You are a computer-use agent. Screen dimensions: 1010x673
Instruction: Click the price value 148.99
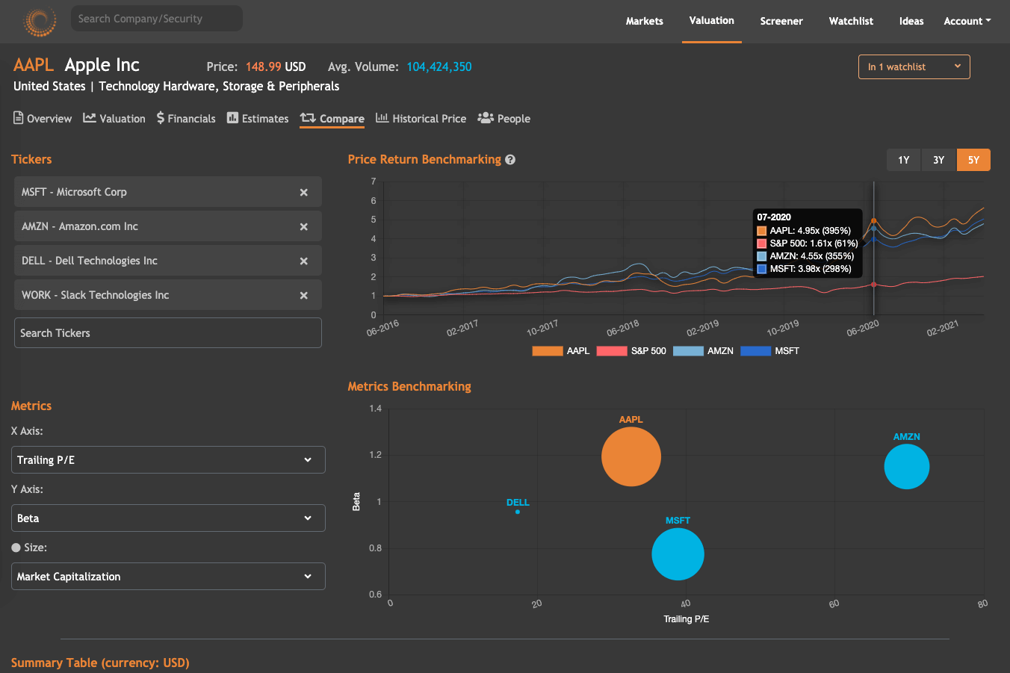[264, 66]
